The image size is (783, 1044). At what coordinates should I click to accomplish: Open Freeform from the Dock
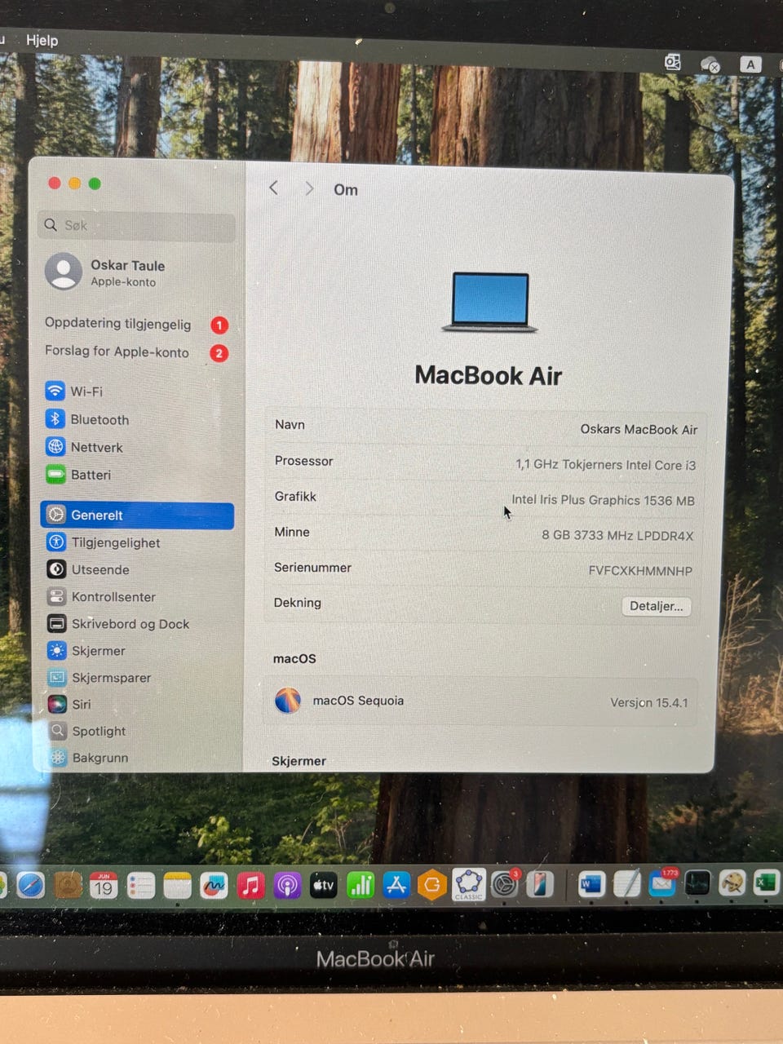tap(214, 885)
